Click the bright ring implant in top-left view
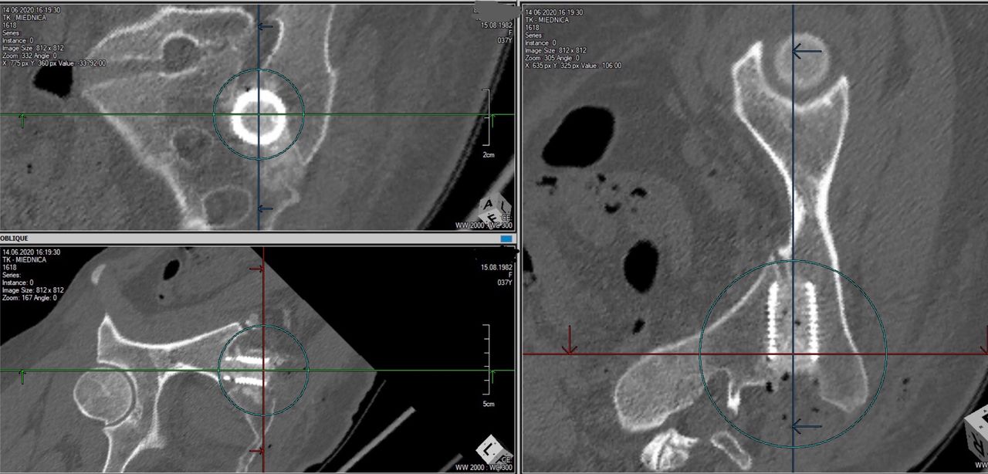Viewport: 988px width, 474px height. coord(259,114)
